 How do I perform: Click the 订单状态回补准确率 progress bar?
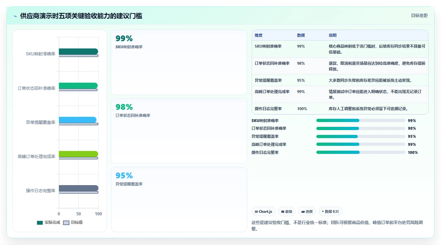click(x=361, y=128)
